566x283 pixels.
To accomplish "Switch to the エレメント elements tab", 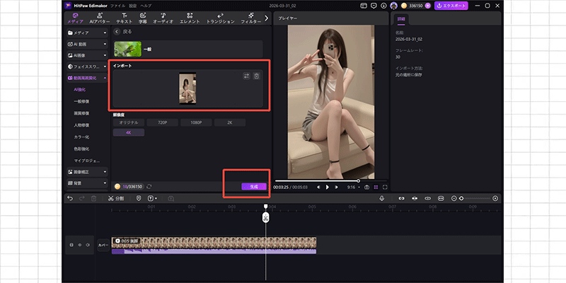I will coord(190,18).
